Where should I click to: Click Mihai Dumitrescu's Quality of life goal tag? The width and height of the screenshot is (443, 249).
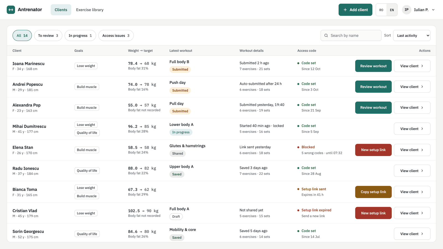(x=87, y=133)
